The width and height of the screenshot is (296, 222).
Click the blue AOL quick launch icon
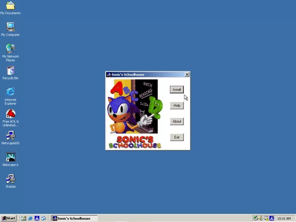37,219
